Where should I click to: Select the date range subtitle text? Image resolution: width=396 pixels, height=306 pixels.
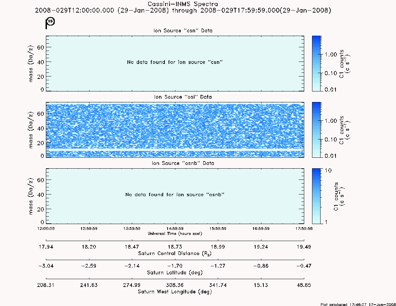[x=183, y=10]
